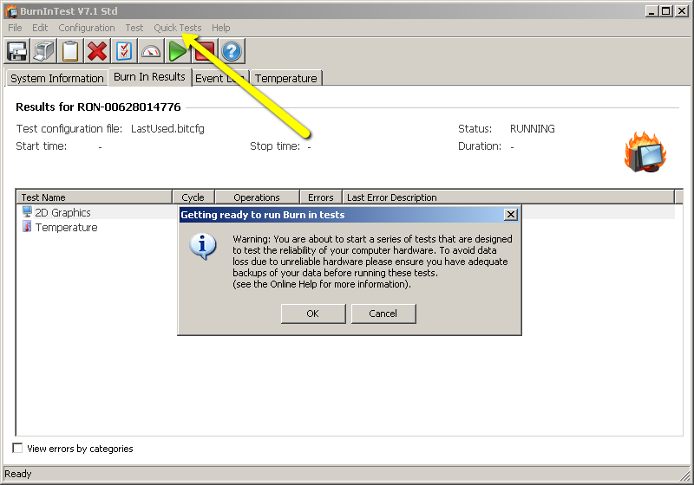The image size is (694, 485).
Task: Close the Getting ready dialog
Action: [x=511, y=215]
